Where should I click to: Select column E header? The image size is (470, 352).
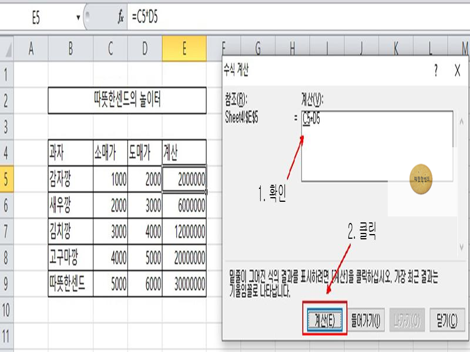click(x=184, y=49)
